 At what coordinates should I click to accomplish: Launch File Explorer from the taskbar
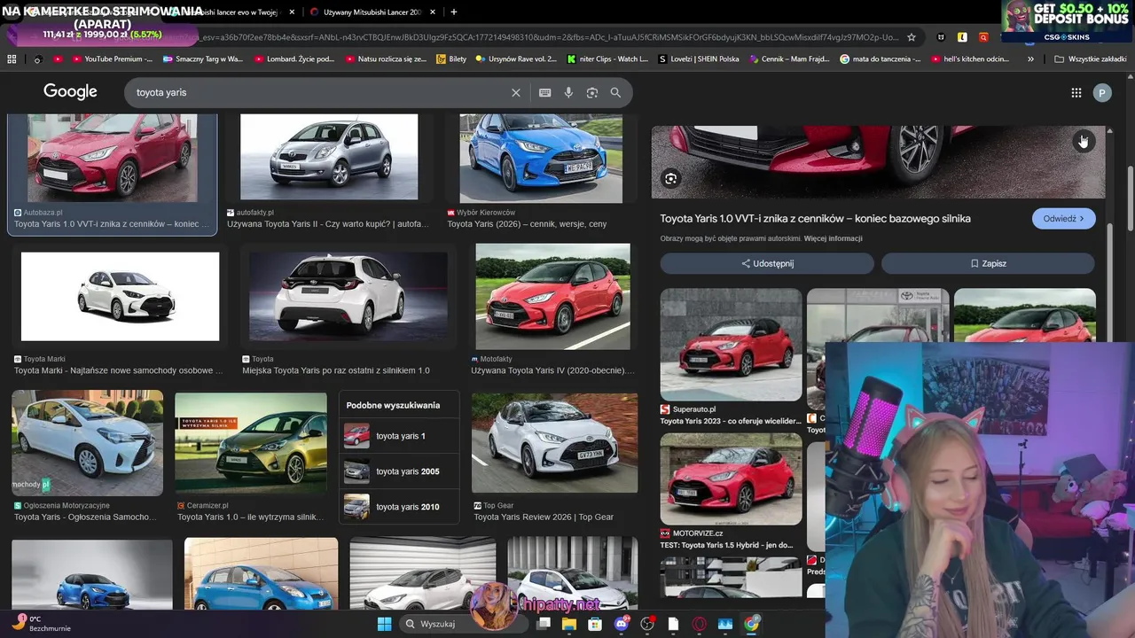569,624
